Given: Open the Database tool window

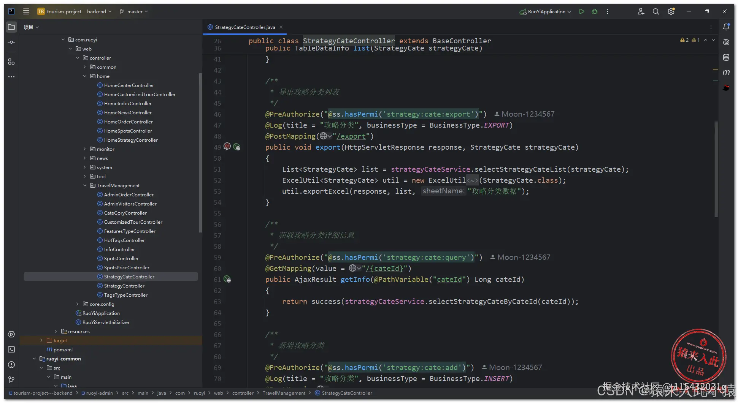Looking at the screenshot, I should 726,57.
